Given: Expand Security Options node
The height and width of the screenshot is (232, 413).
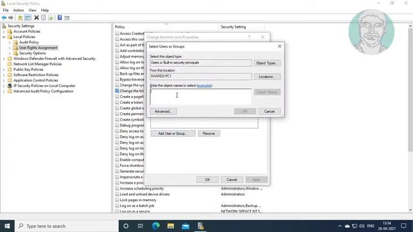Looking at the screenshot, I should [x=10, y=53].
